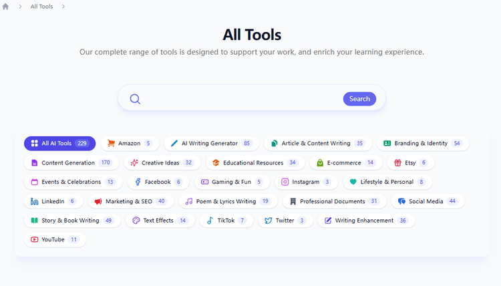Type in the tools search field
The height and width of the screenshot is (286, 501).
[x=240, y=99]
